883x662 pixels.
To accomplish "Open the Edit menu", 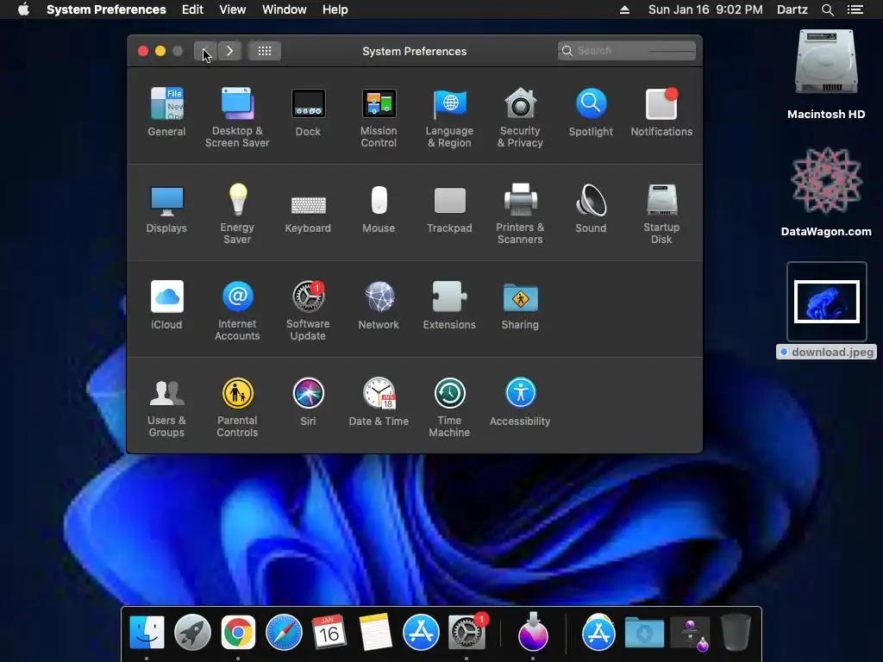I will point(192,9).
